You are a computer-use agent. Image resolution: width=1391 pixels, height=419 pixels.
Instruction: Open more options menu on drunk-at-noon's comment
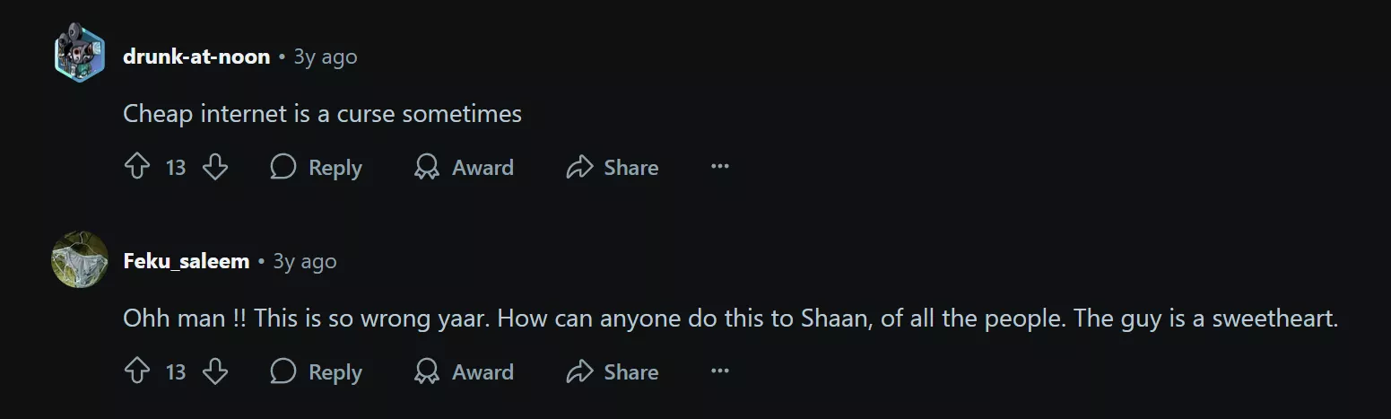719,167
